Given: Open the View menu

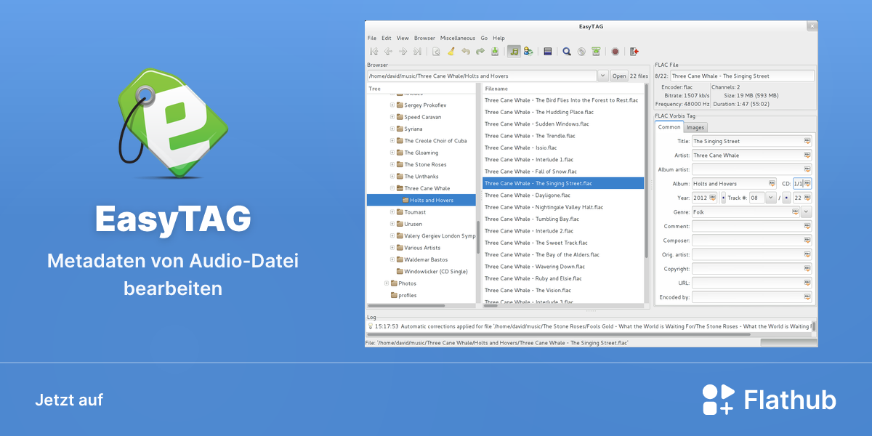Looking at the screenshot, I should pos(403,38).
